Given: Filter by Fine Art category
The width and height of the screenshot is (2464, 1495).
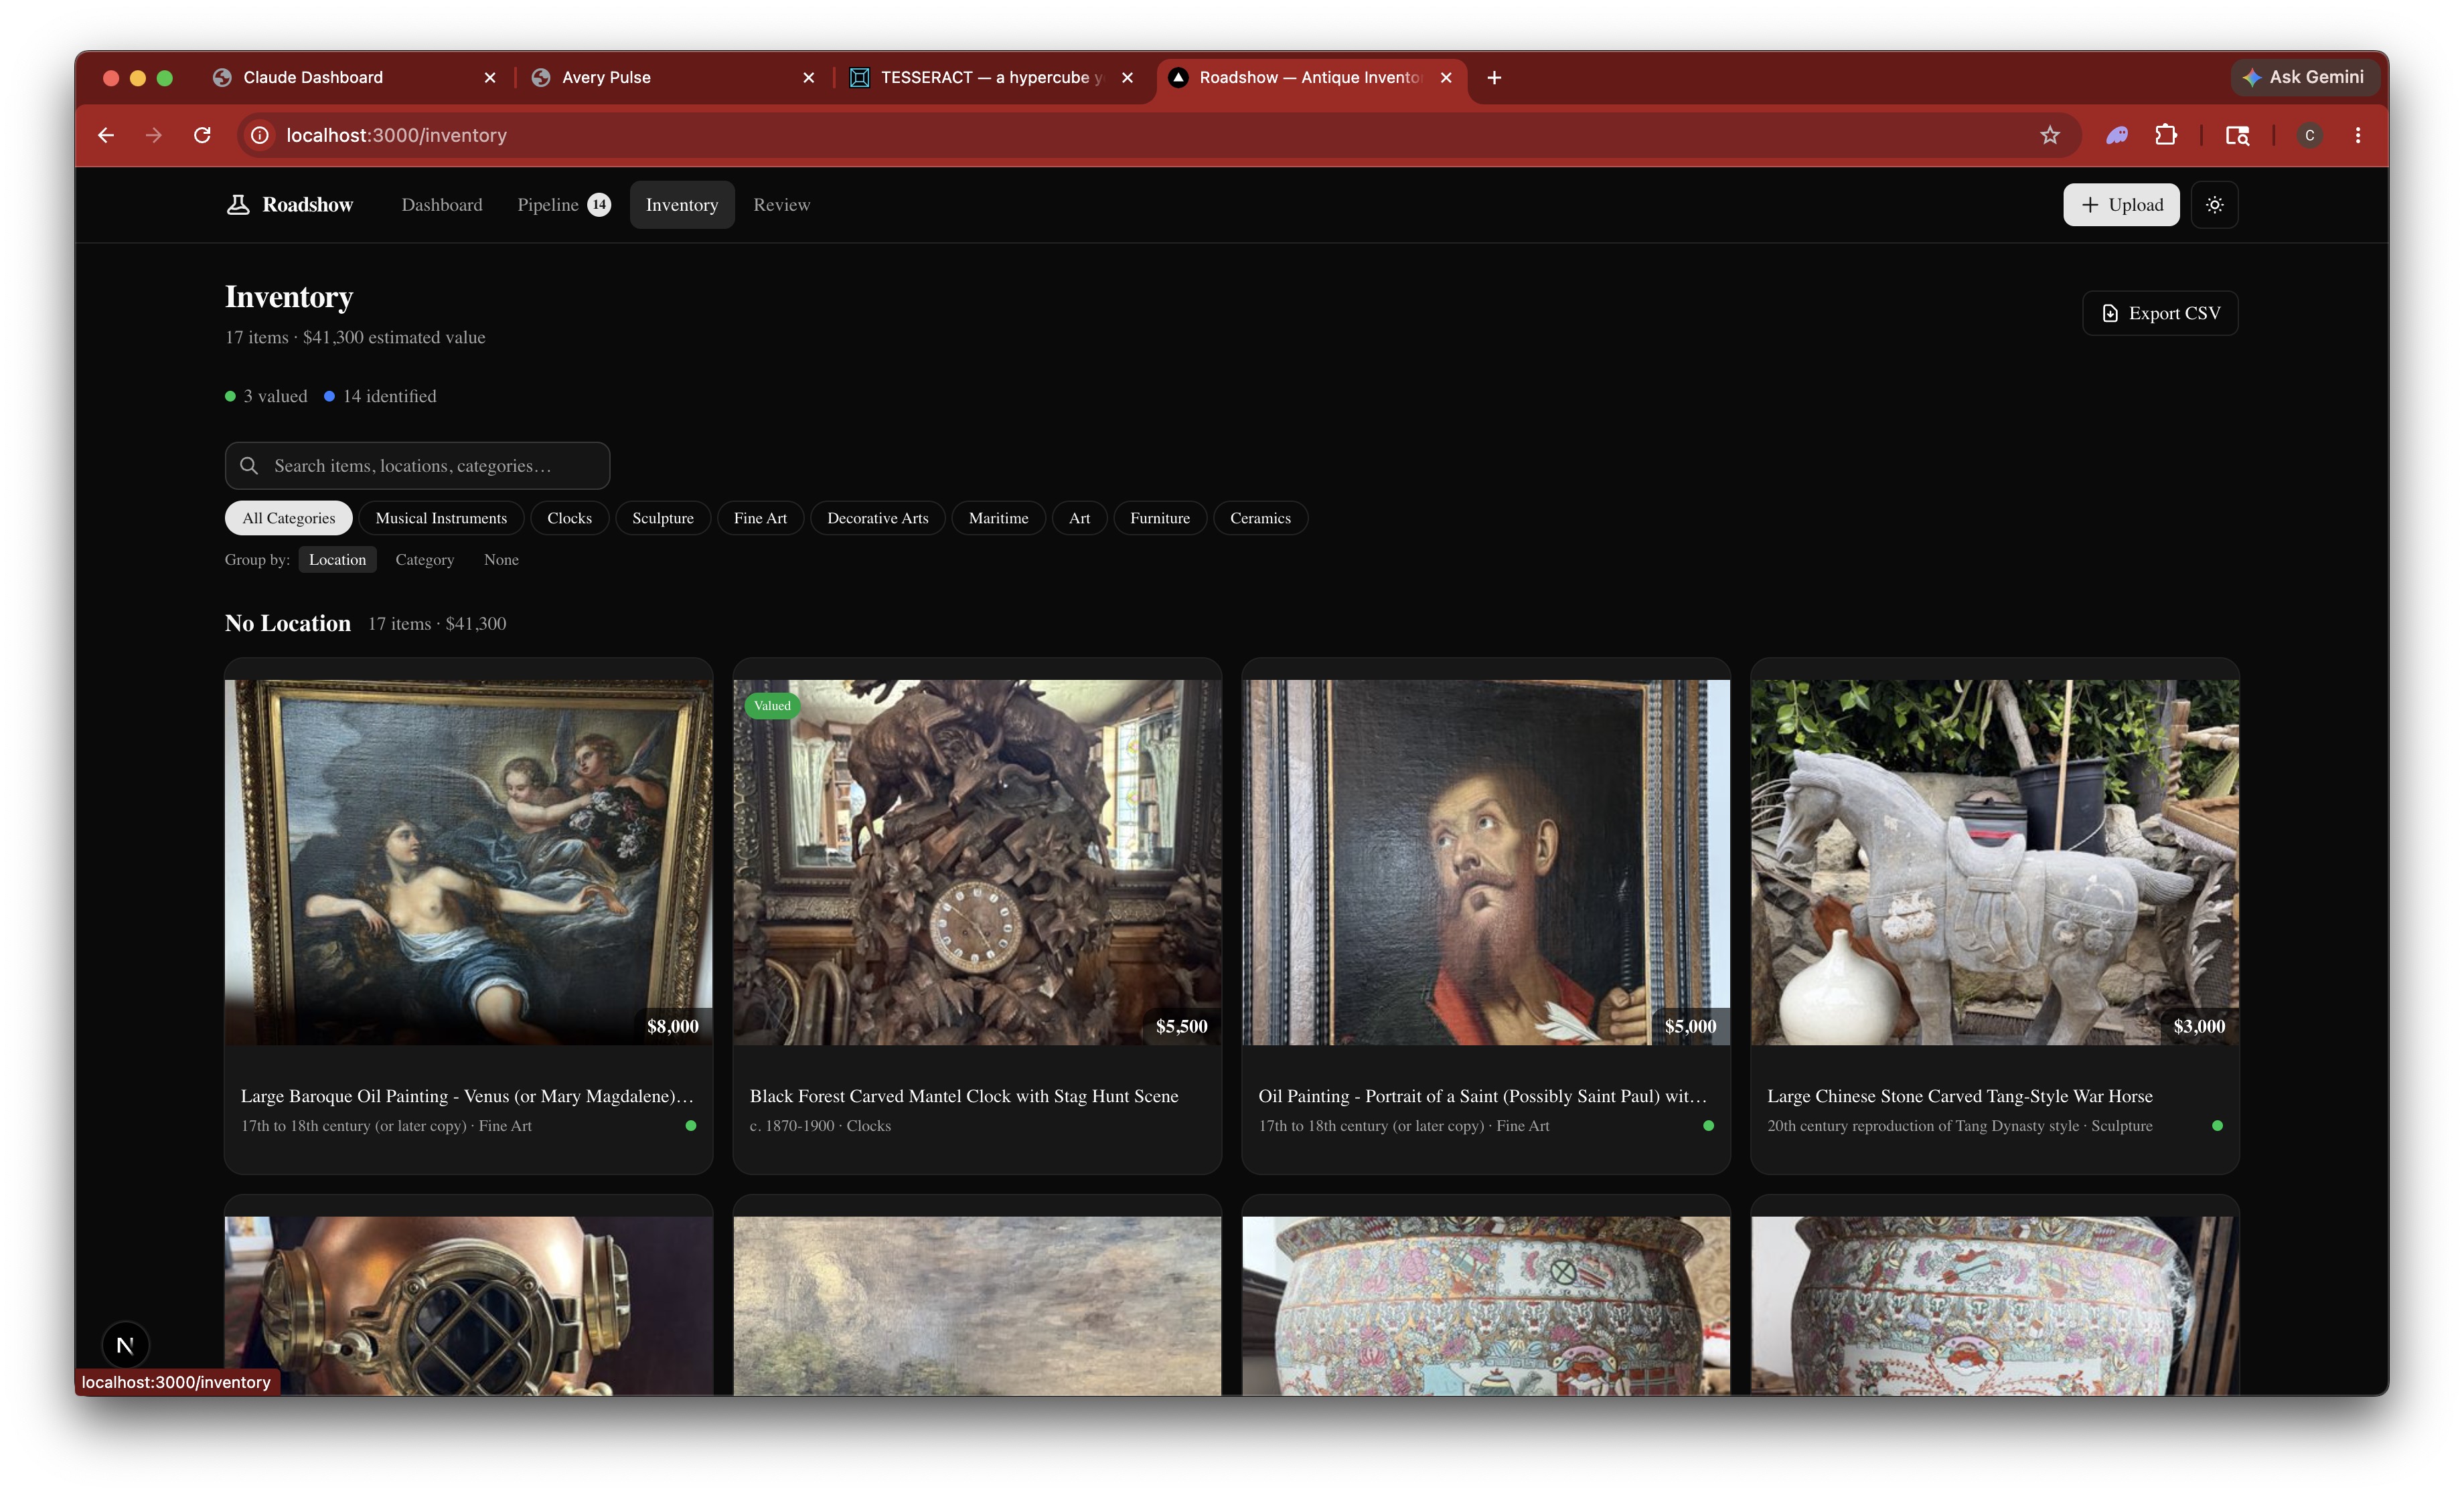Looking at the screenshot, I should [760, 518].
